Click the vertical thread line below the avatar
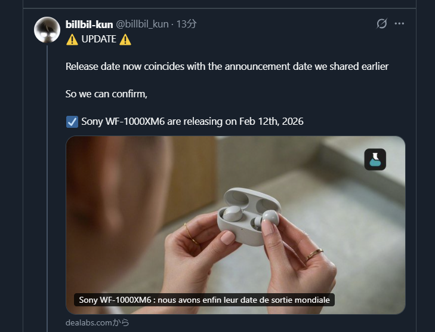This screenshot has height=332, width=435. pyautogui.click(x=47, y=179)
